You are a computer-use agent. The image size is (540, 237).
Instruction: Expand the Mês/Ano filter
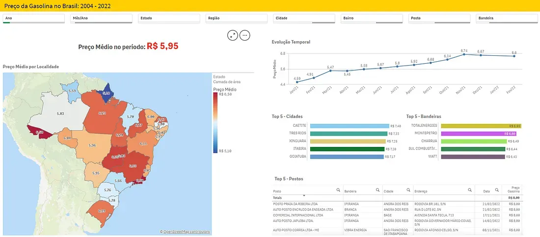tap(102, 18)
